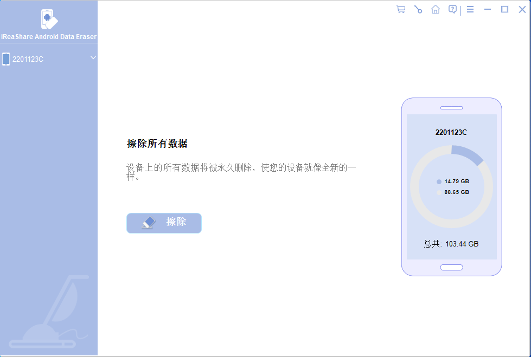Open the help feedback bubble icon
The image size is (531, 357).
pos(452,9)
